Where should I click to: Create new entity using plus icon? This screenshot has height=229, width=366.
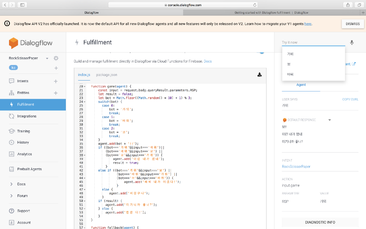pyautogui.click(x=56, y=93)
